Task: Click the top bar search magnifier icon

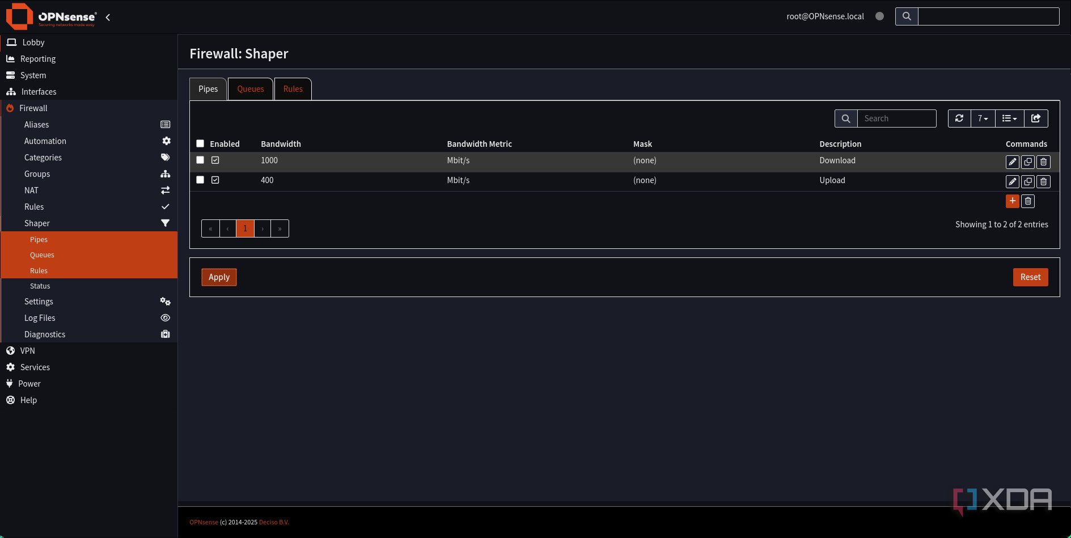Action: [x=907, y=16]
